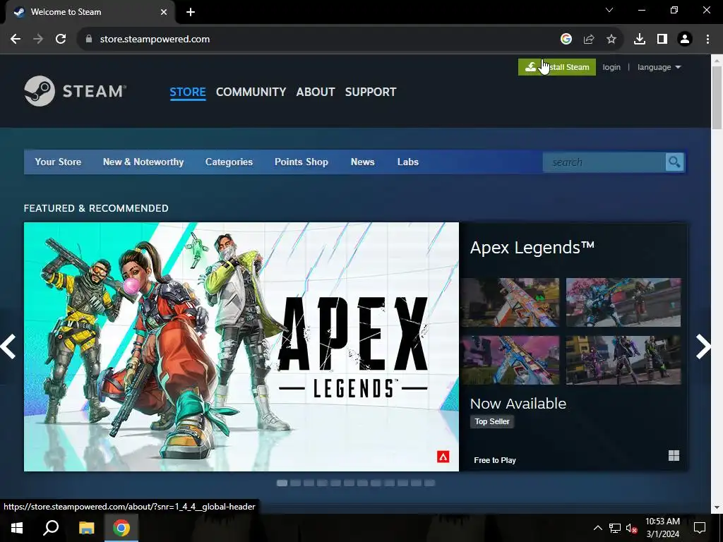Show the next featured game
723x542 pixels.
pos(703,347)
